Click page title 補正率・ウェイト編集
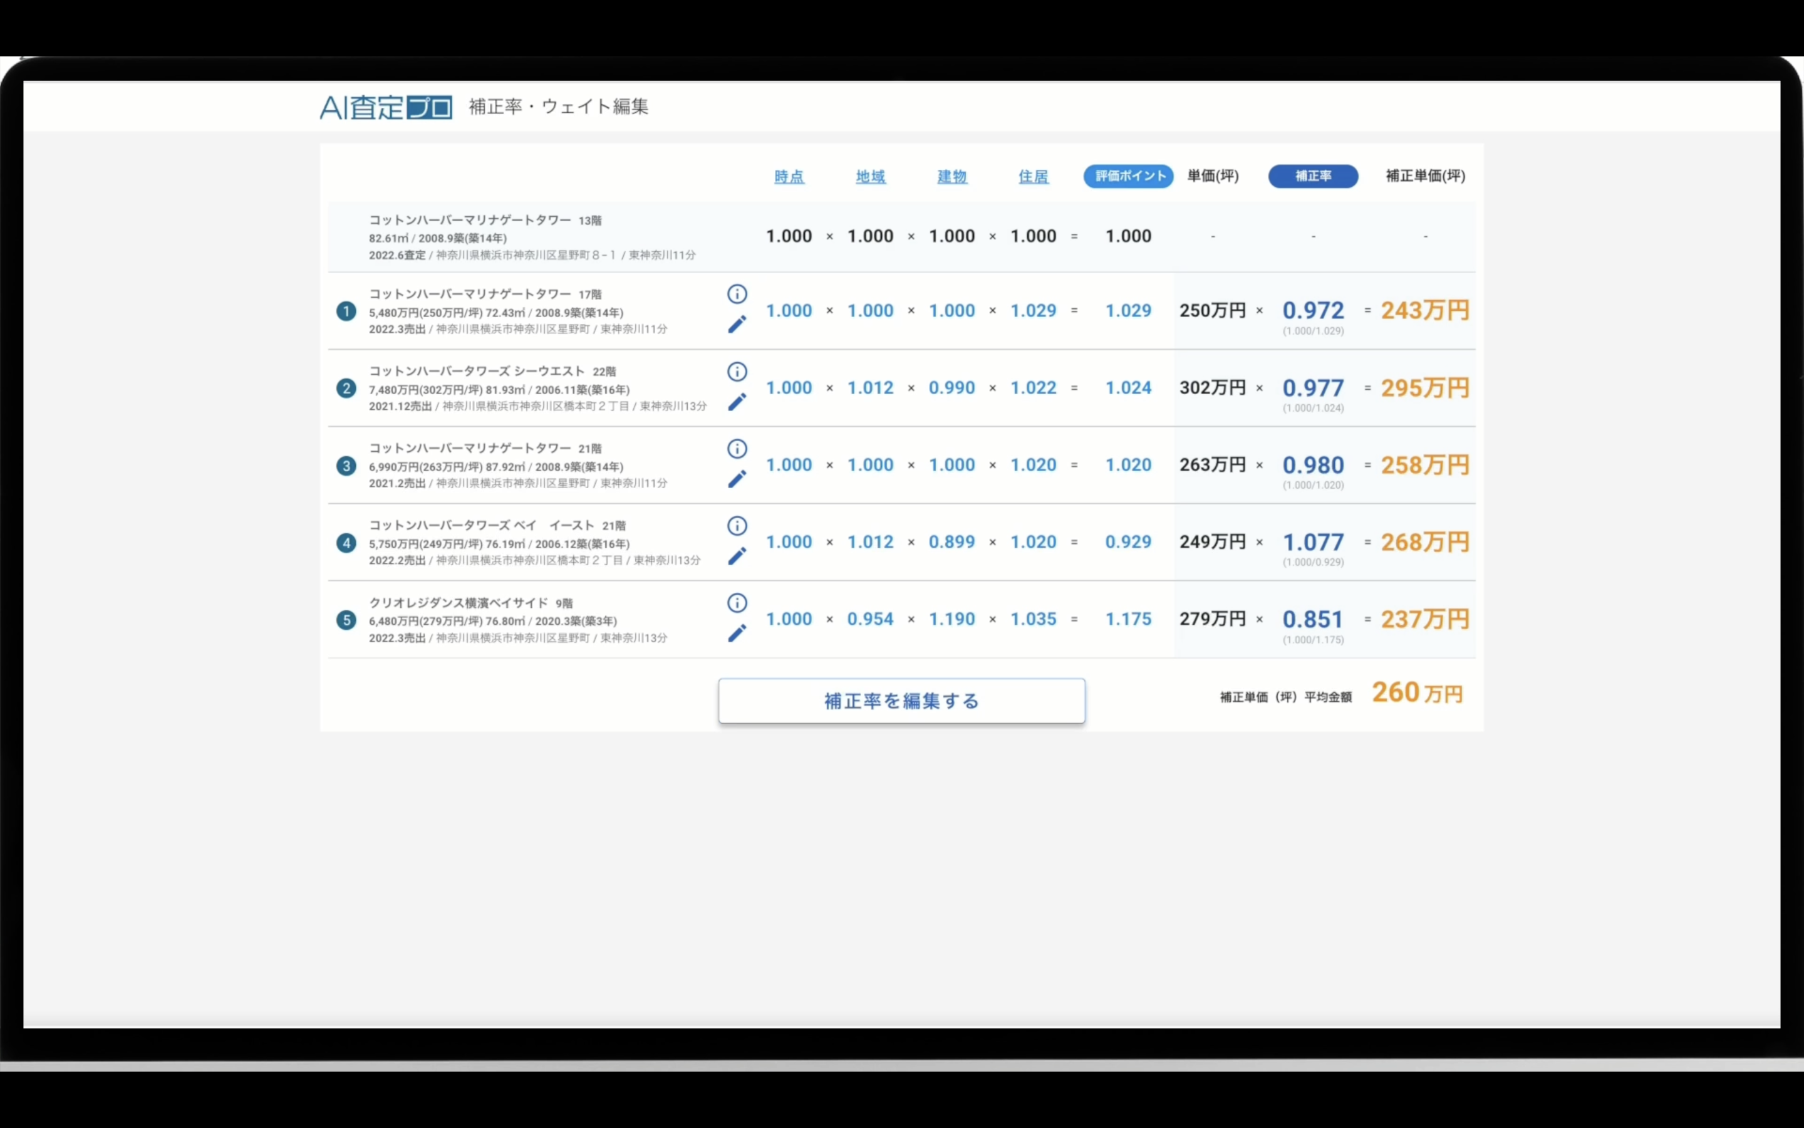This screenshot has width=1804, height=1128. point(558,107)
